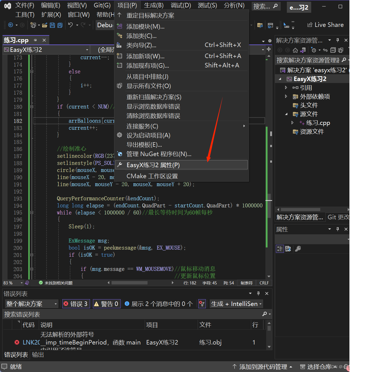Toggle pin on the 错误列表 panel
The width and height of the screenshot is (365, 372).
pos(258,293)
